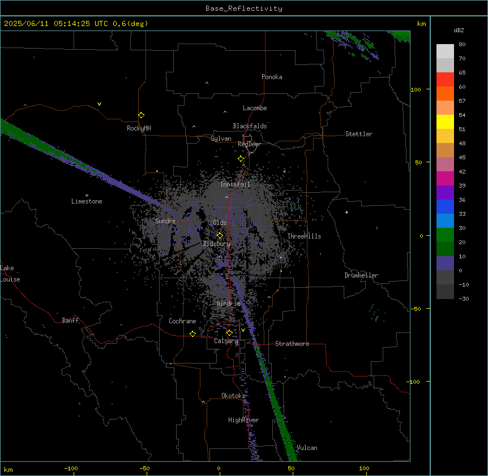The image size is (488, 476).
Task: Click the white caret marker west of Lacombe
Action: tap(225, 112)
